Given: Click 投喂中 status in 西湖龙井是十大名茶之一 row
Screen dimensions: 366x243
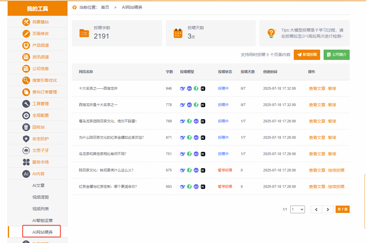Looking at the screenshot, I should click(223, 105).
